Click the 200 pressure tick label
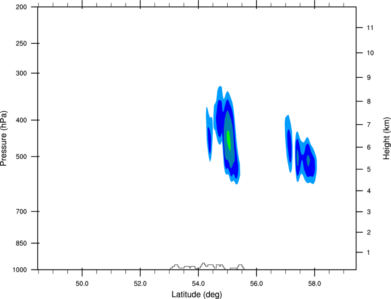This screenshot has height=299, width=391. point(21,7)
